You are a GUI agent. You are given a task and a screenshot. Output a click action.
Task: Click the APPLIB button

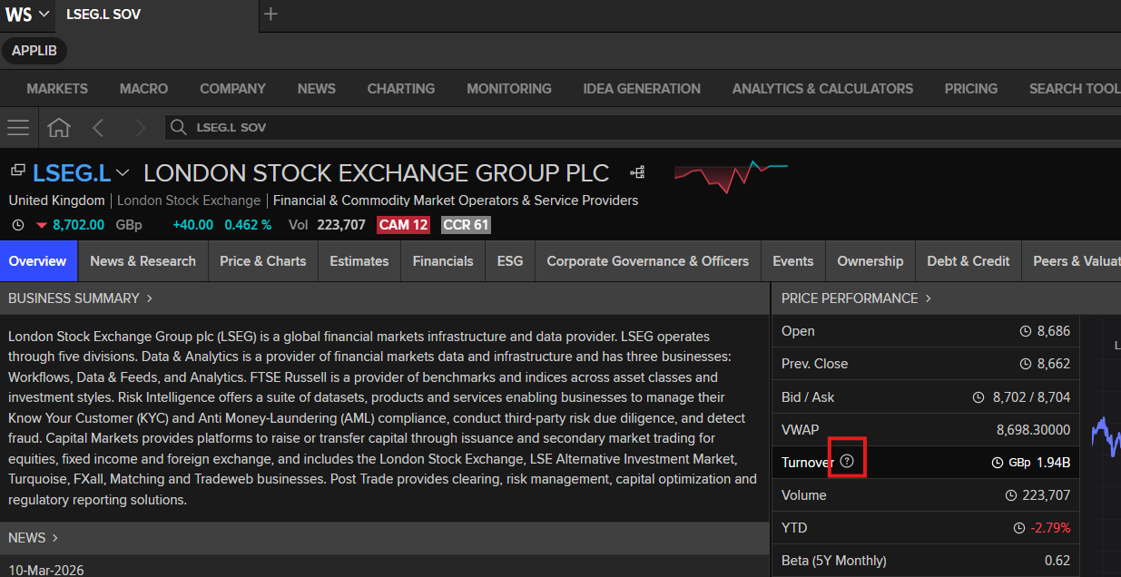[x=34, y=51]
